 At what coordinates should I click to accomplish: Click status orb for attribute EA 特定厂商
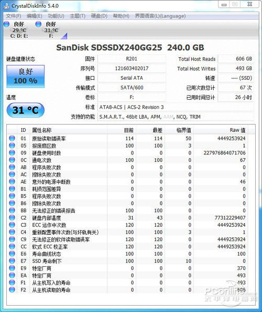12,275
